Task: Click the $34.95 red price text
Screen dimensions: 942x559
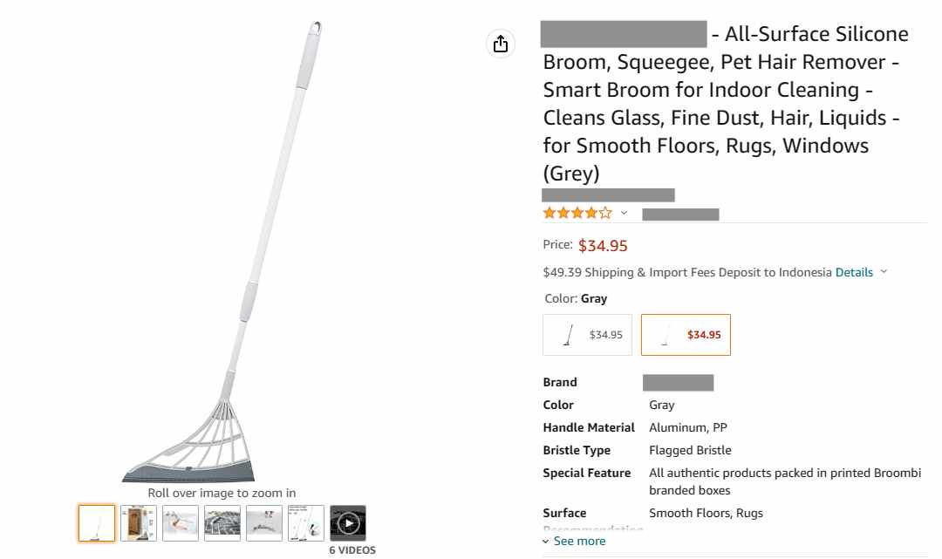Action: pyautogui.click(x=603, y=246)
